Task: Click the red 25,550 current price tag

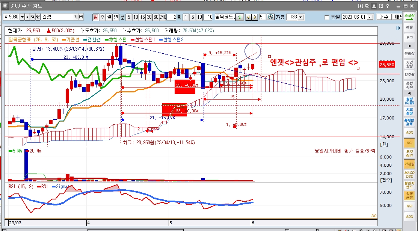Action: 387,65
